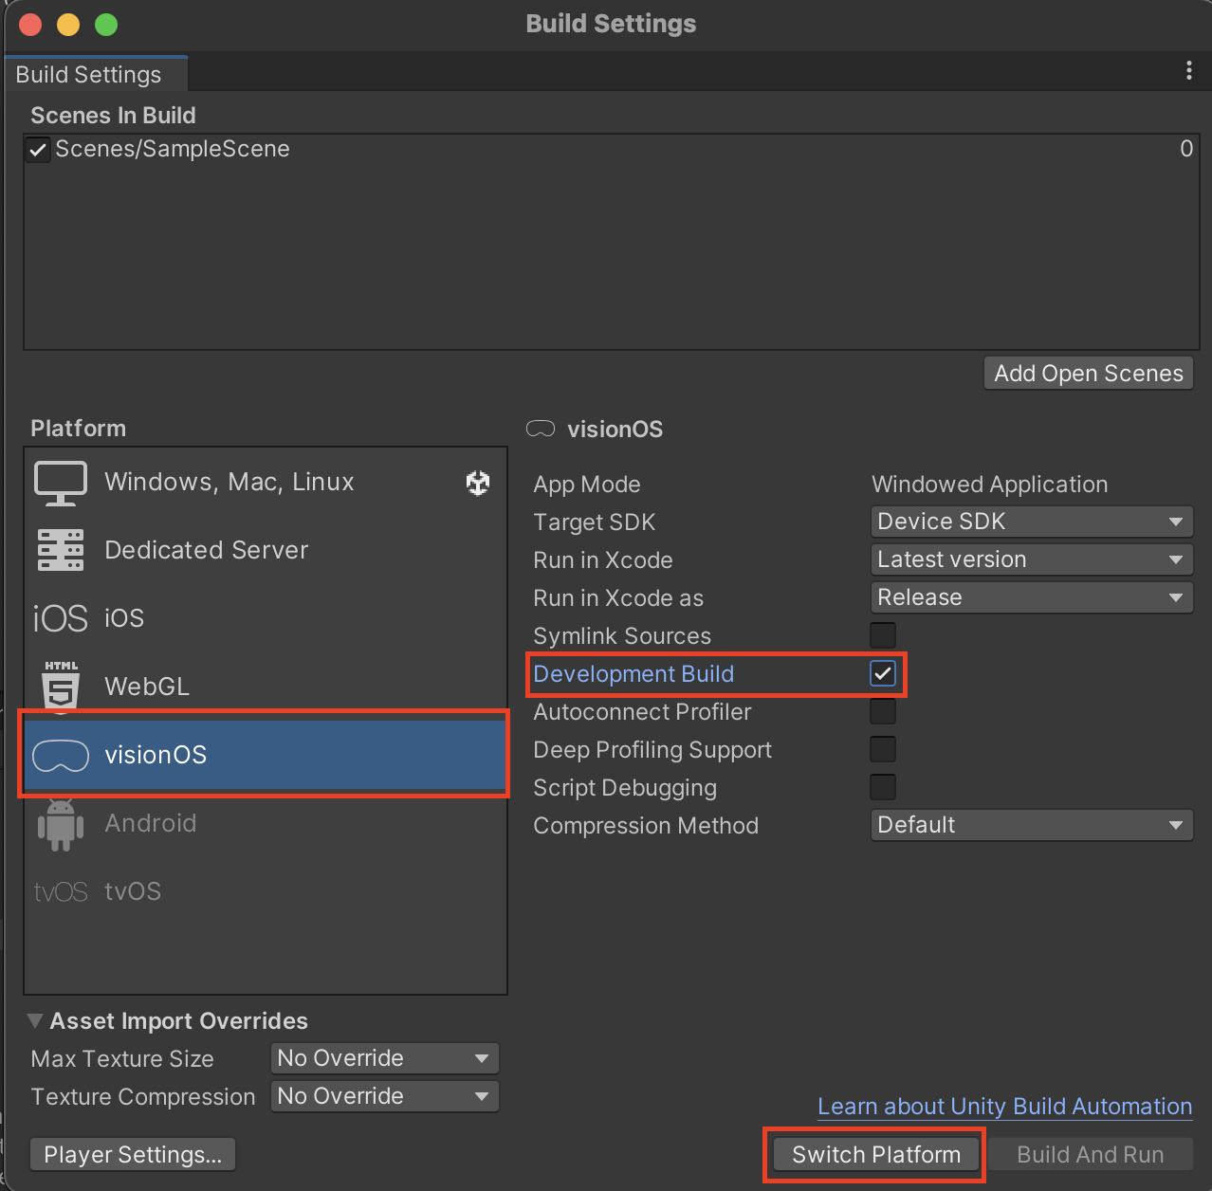Click the Unity active-platform indicator icon
The height and width of the screenshot is (1191, 1212).
(478, 483)
